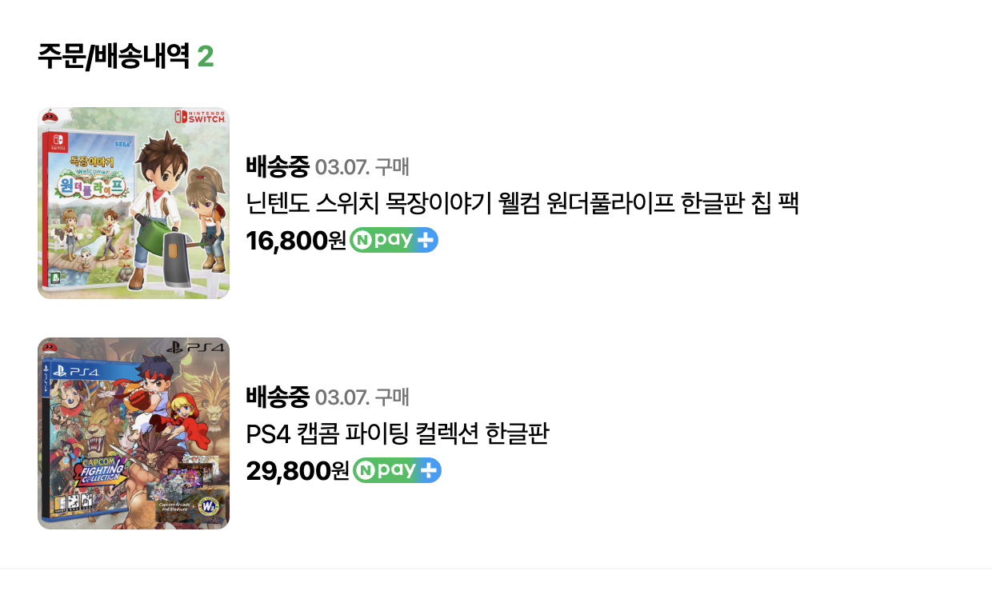Click 배송중 status of the 닌텐도 스위치 order
The image size is (992, 595).
click(278, 167)
